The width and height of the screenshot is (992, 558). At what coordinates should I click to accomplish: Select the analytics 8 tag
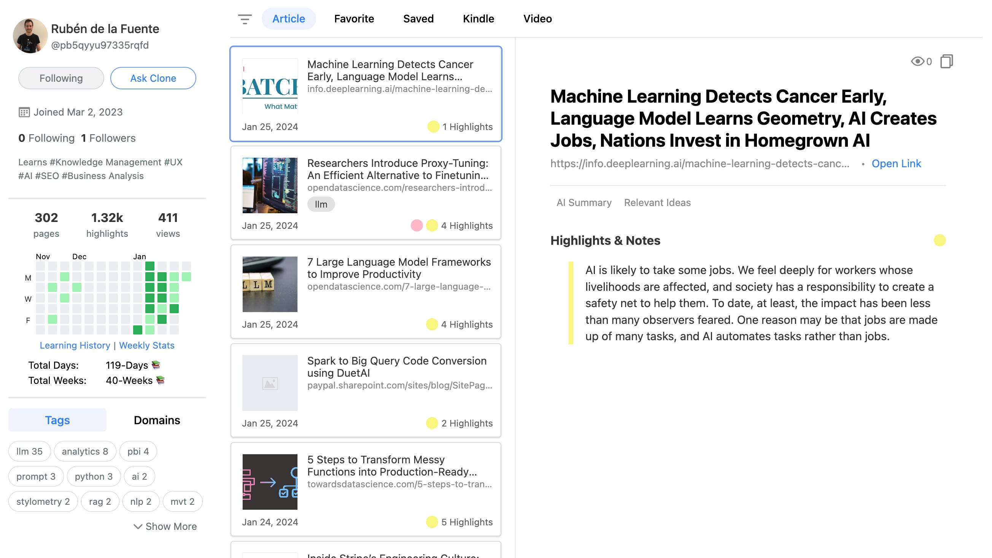click(85, 451)
